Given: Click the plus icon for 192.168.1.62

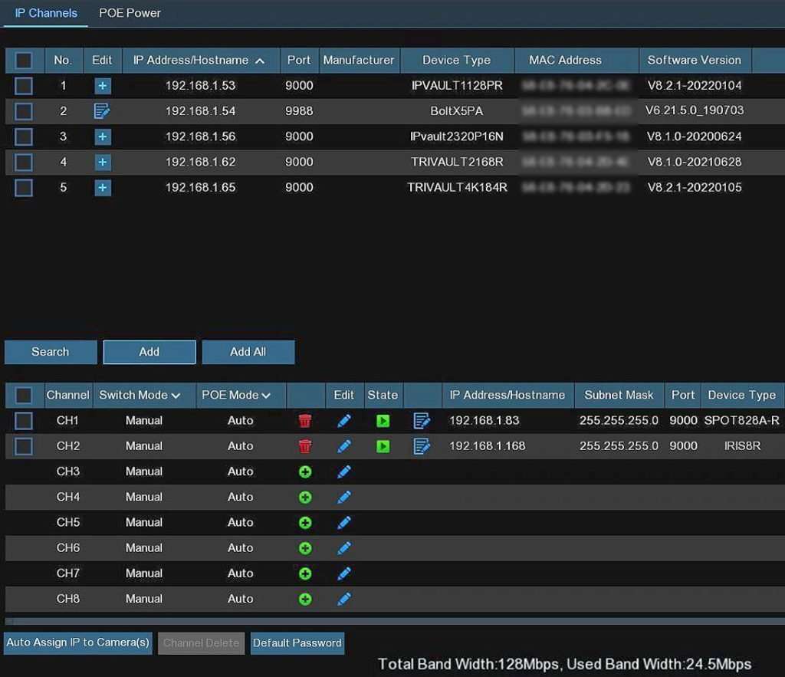Looking at the screenshot, I should (x=103, y=163).
